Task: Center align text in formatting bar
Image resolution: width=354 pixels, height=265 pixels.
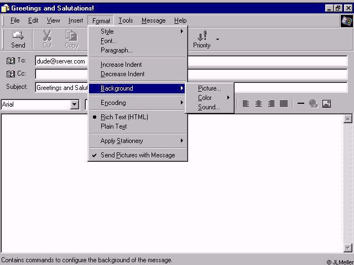Action: click(258, 104)
